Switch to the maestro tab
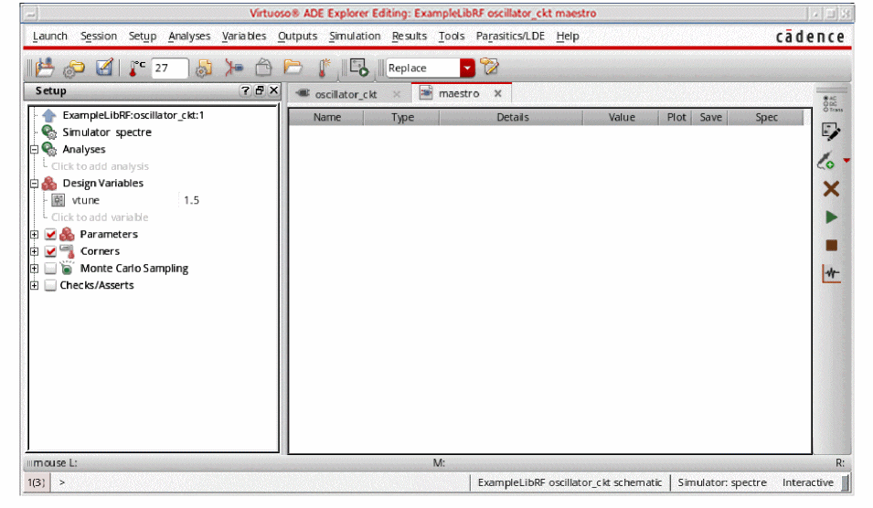 click(459, 93)
